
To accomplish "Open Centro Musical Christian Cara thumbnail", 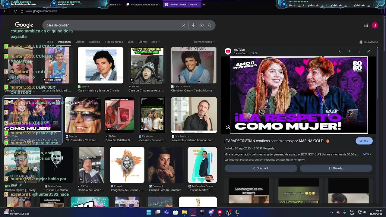I will (194, 65).
